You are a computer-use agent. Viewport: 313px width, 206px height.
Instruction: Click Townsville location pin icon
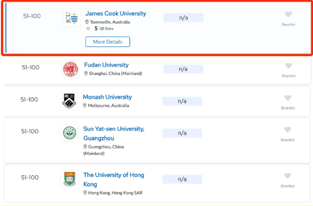(x=87, y=22)
